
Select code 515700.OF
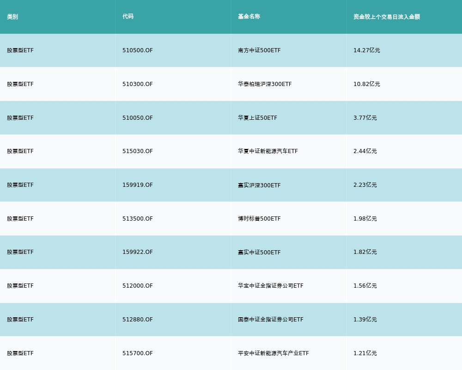point(138,353)
